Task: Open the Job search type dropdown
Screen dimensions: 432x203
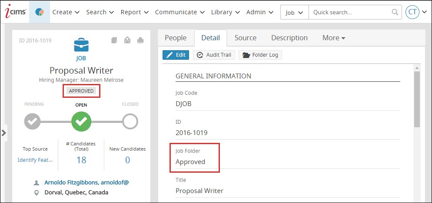Action: (295, 13)
